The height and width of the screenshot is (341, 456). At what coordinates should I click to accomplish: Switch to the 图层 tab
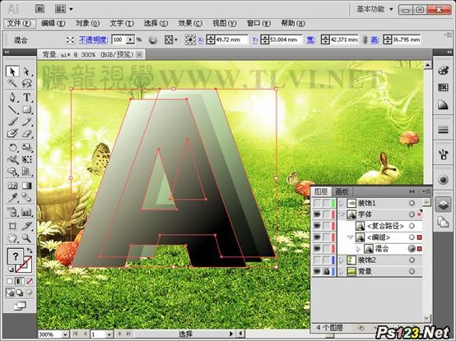(x=321, y=191)
